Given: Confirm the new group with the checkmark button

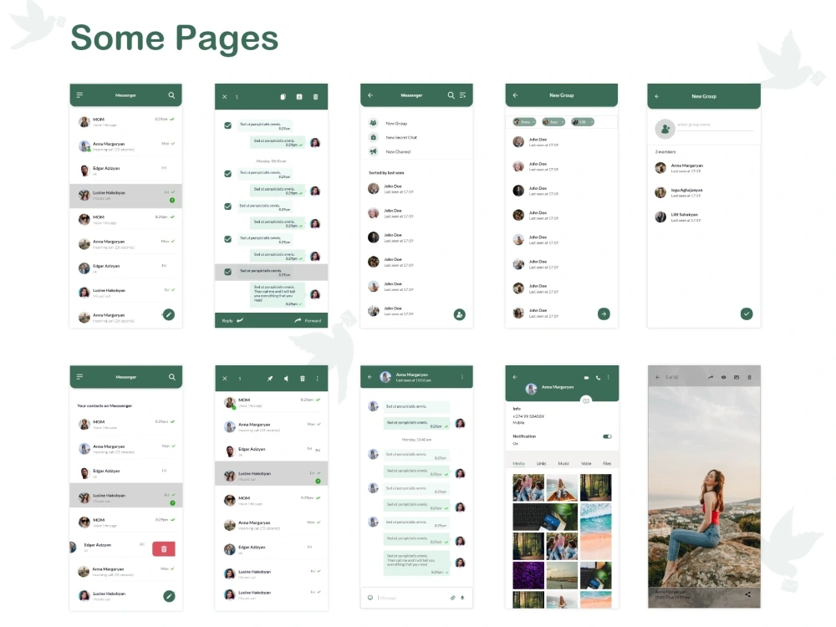Looking at the screenshot, I should coord(747,314).
